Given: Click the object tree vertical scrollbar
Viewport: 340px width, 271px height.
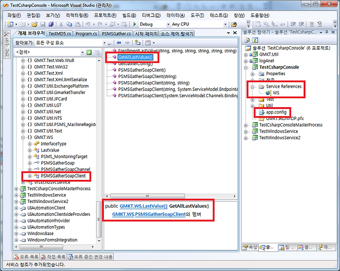Looking at the screenshot, I should click(99, 219).
